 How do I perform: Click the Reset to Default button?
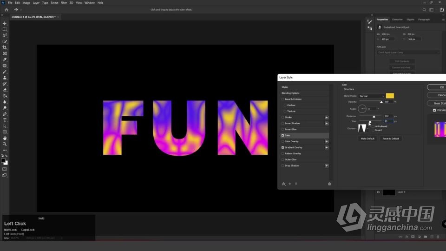[391, 139]
